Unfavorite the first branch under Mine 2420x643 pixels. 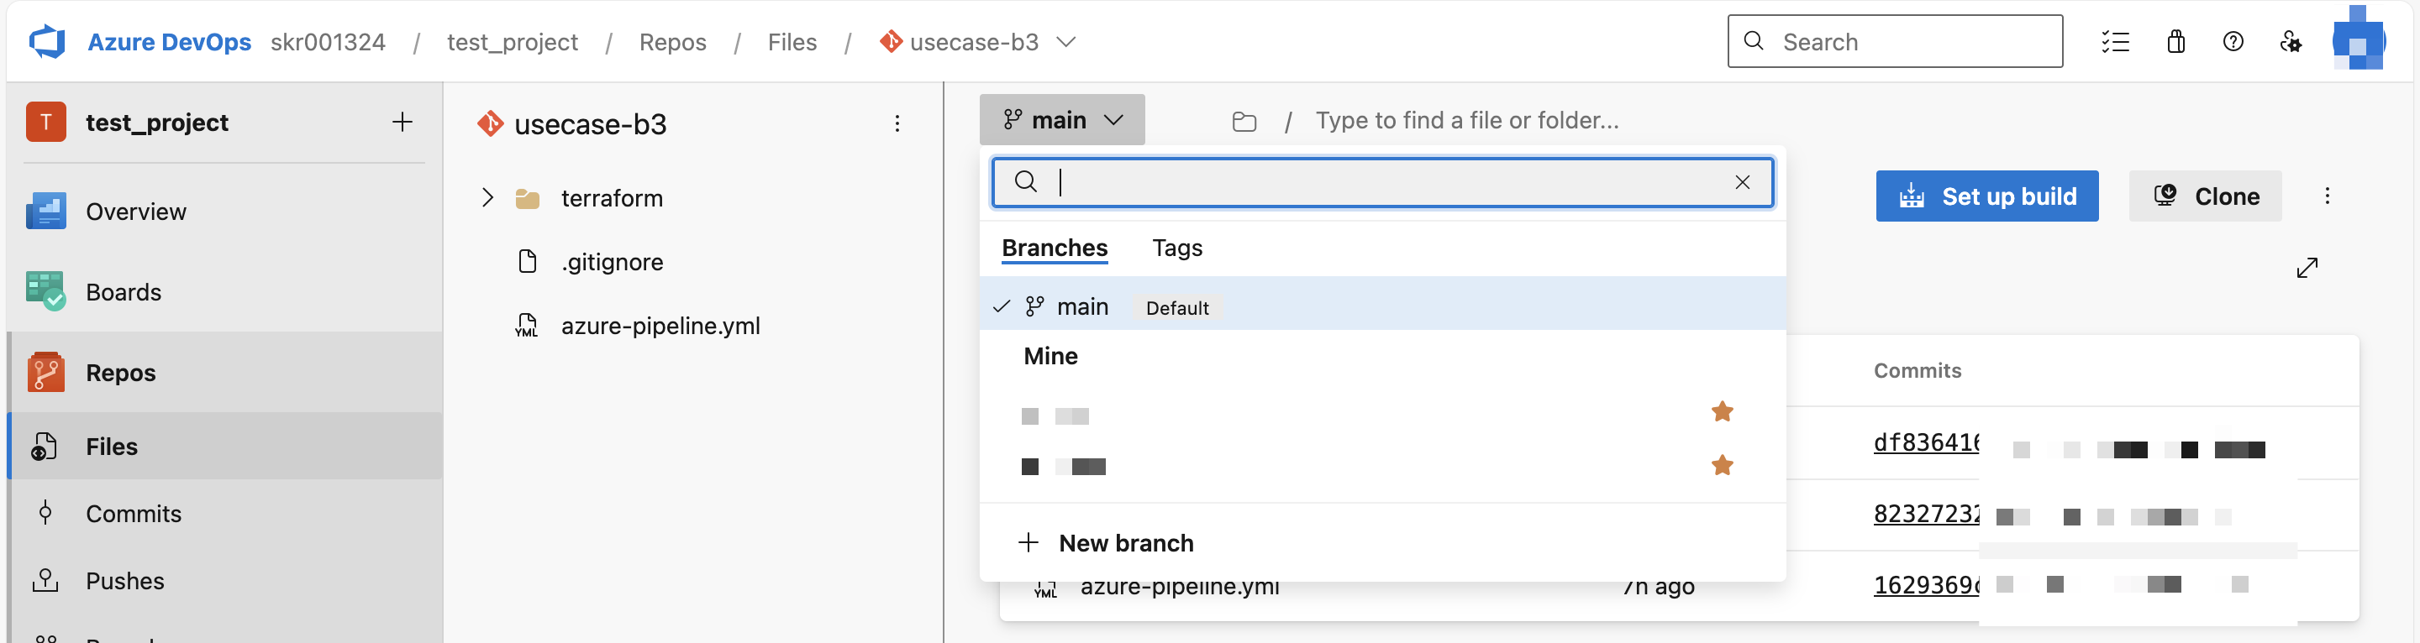pyautogui.click(x=1722, y=412)
